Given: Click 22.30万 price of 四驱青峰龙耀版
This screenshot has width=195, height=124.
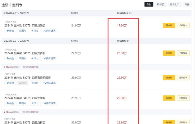Looking at the screenshot, I should click(x=122, y=78).
